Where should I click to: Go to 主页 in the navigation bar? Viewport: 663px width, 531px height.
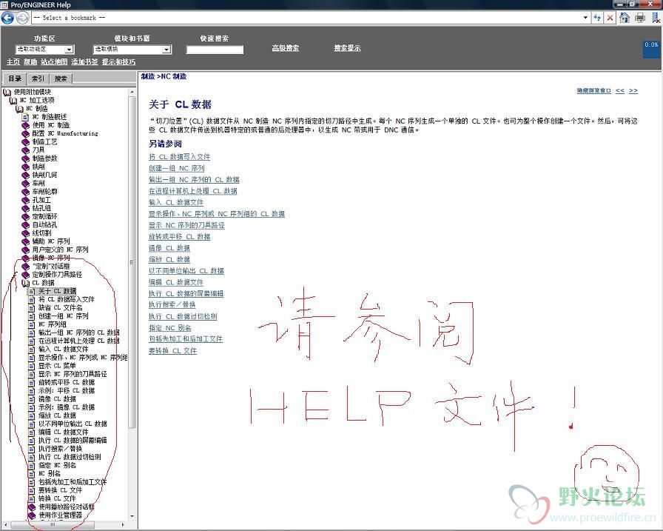(x=13, y=61)
